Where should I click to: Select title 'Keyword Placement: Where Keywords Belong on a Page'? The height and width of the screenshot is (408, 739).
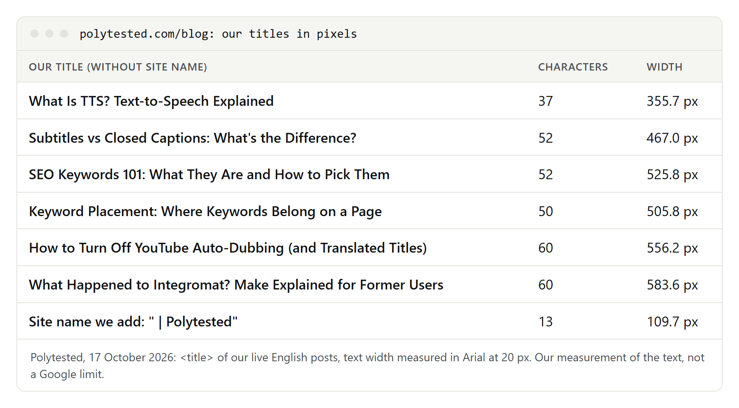pos(205,212)
